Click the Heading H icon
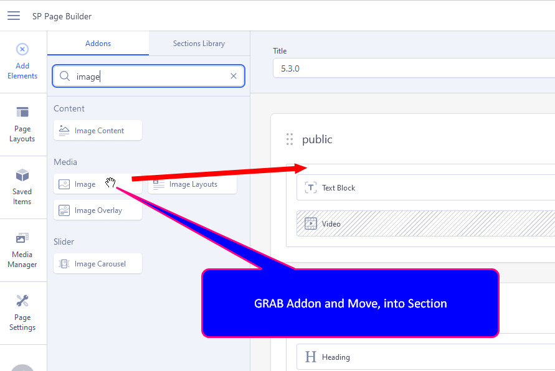Image resolution: width=555 pixels, height=371 pixels. (311, 357)
